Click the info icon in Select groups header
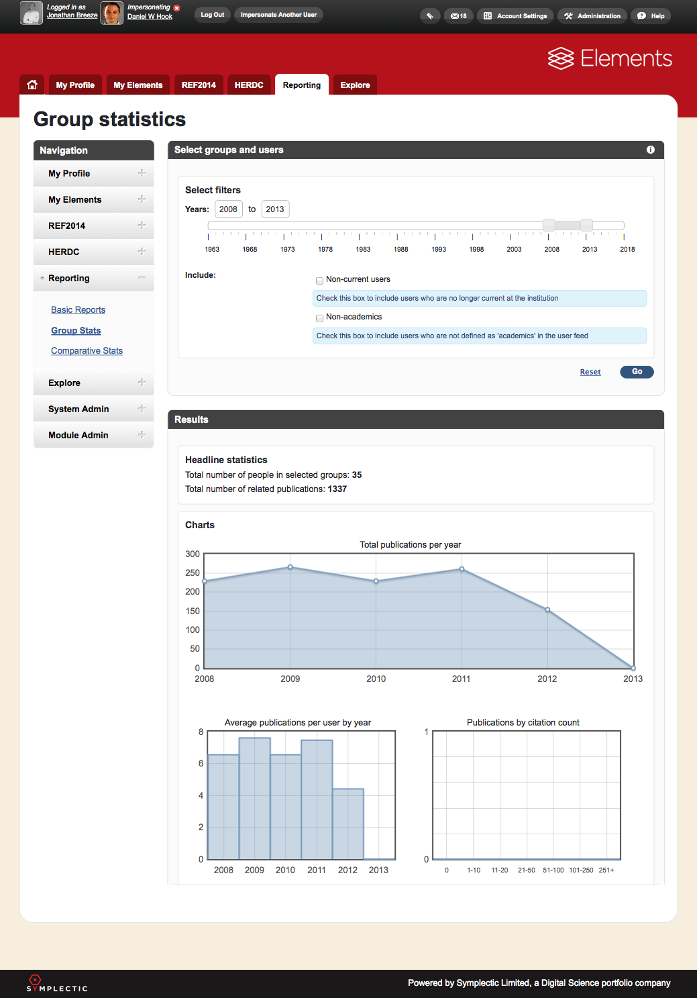This screenshot has width=697, height=998. (x=650, y=150)
